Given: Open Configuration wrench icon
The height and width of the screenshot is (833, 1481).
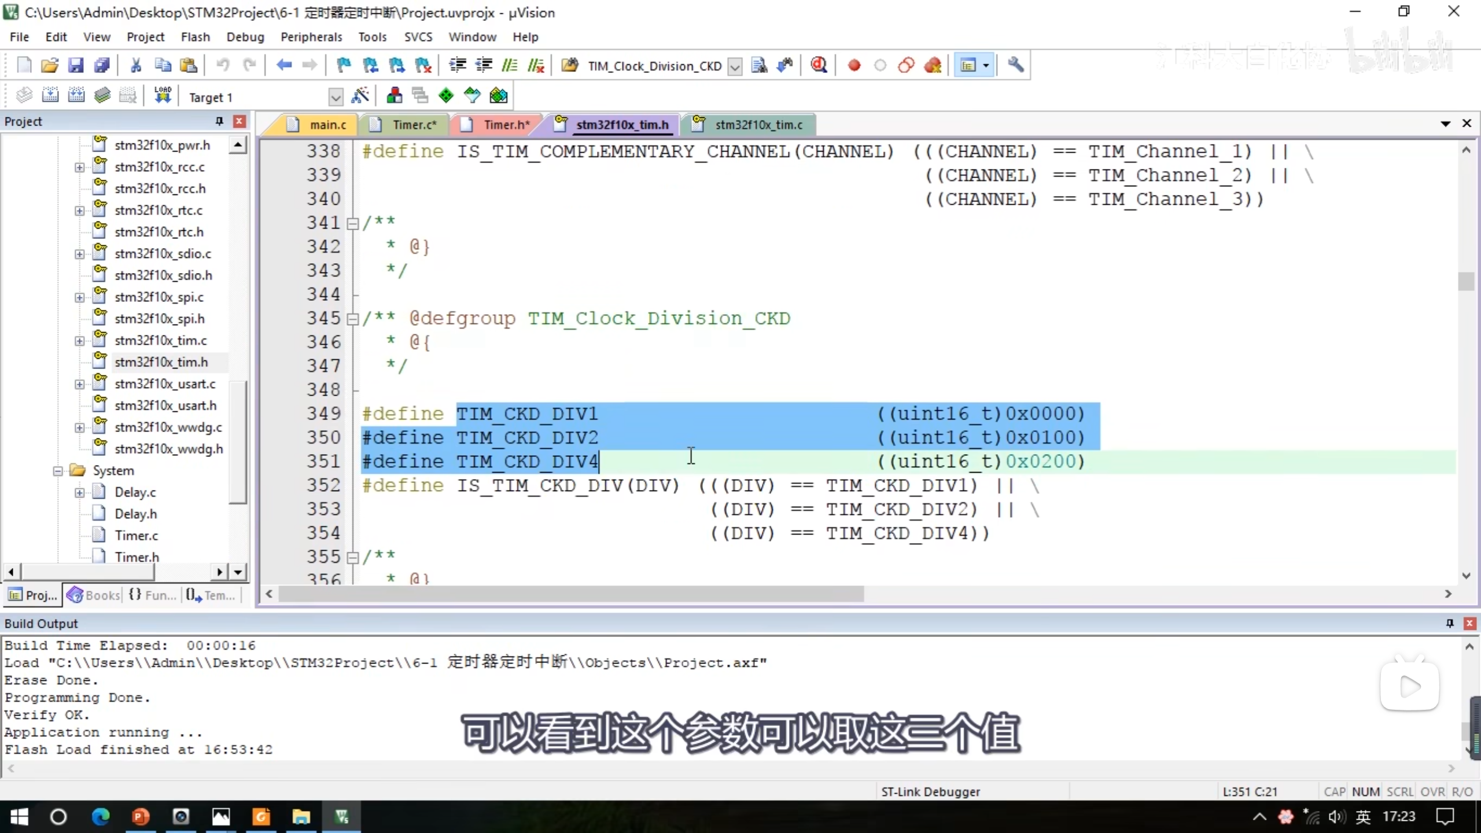Looking at the screenshot, I should (x=1015, y=65).
